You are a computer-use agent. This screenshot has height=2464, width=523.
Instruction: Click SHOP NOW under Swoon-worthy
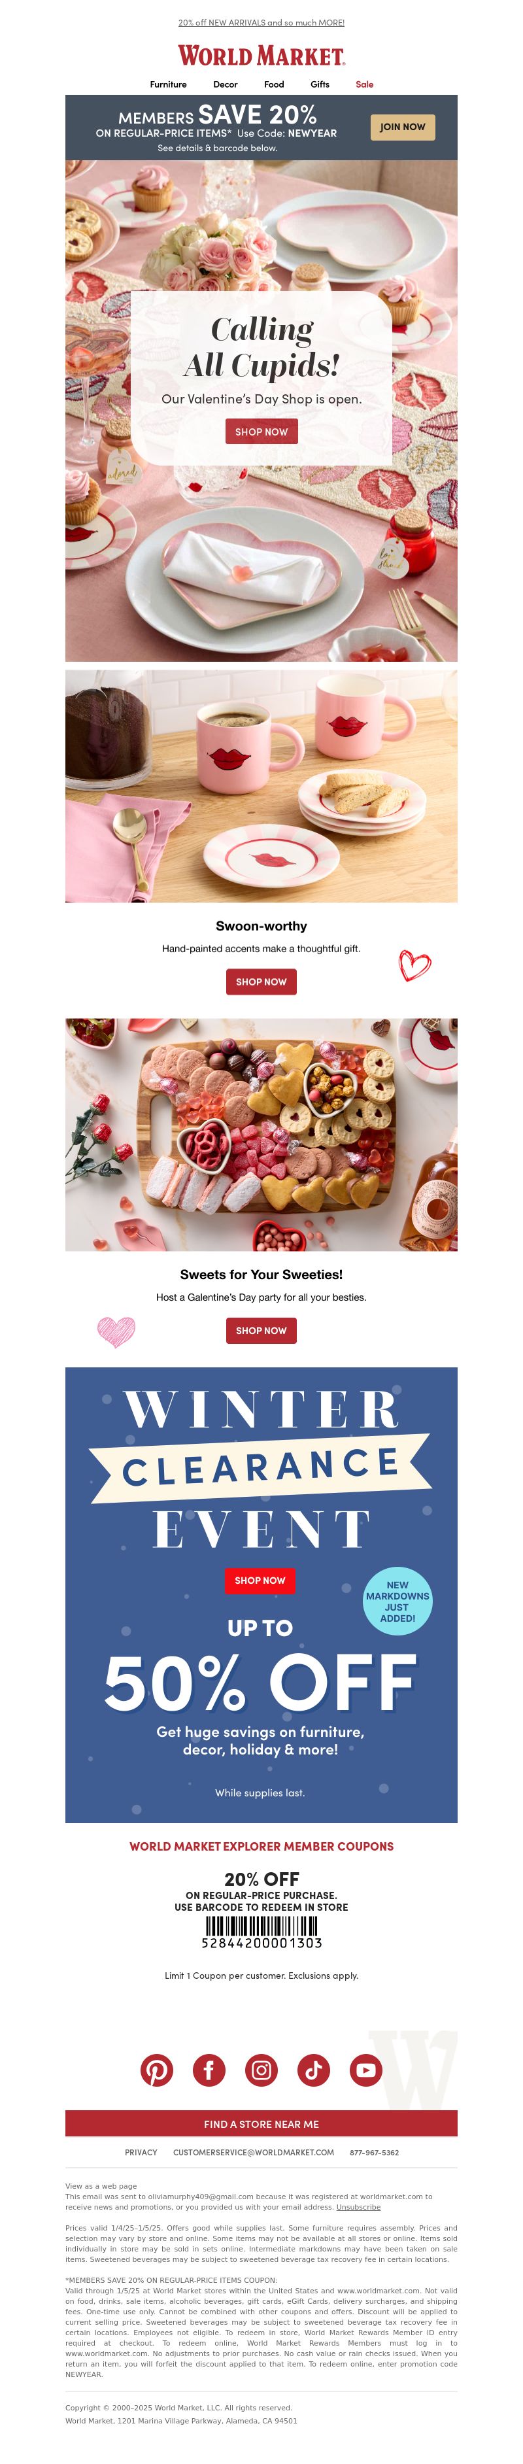tap(261, 982)
